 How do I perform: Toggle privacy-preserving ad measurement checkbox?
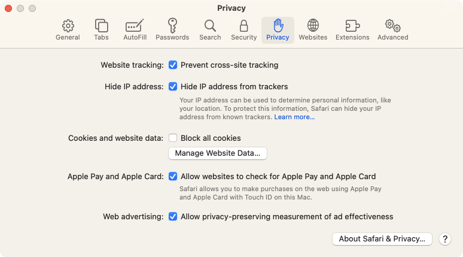[x=173, y=216]
